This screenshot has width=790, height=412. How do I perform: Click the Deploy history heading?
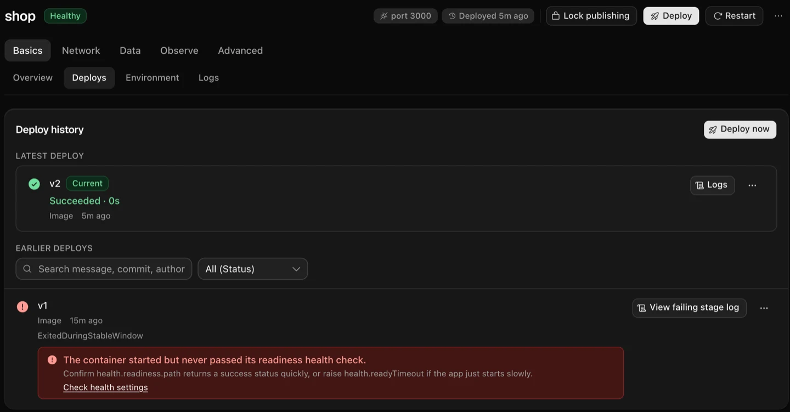coord(50,130)
